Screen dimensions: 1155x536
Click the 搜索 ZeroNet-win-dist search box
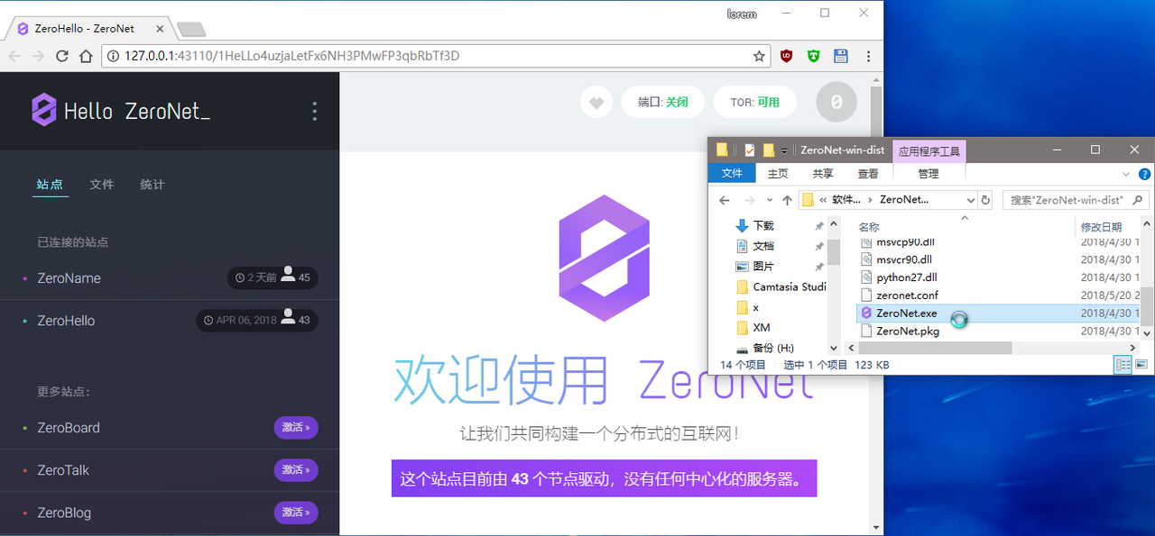click(x=1076, y=200)
